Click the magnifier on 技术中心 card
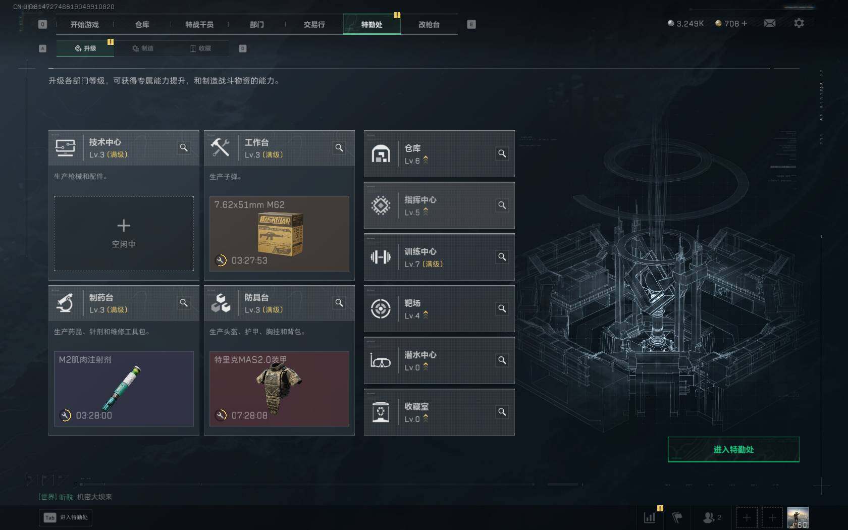This screenshot has width=848, height=530. [184, 147]
